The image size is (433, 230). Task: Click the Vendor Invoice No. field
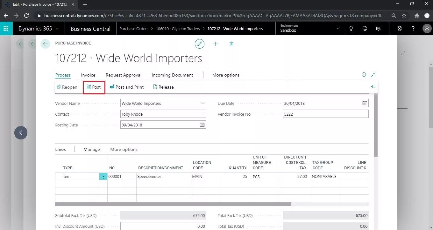(325, 114)
